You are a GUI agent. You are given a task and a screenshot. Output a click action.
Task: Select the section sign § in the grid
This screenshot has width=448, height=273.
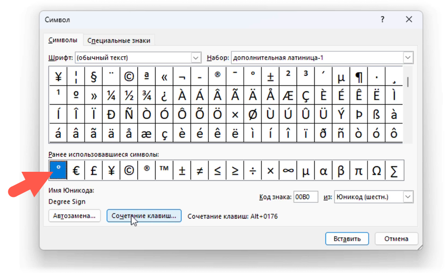coord(93,77)
